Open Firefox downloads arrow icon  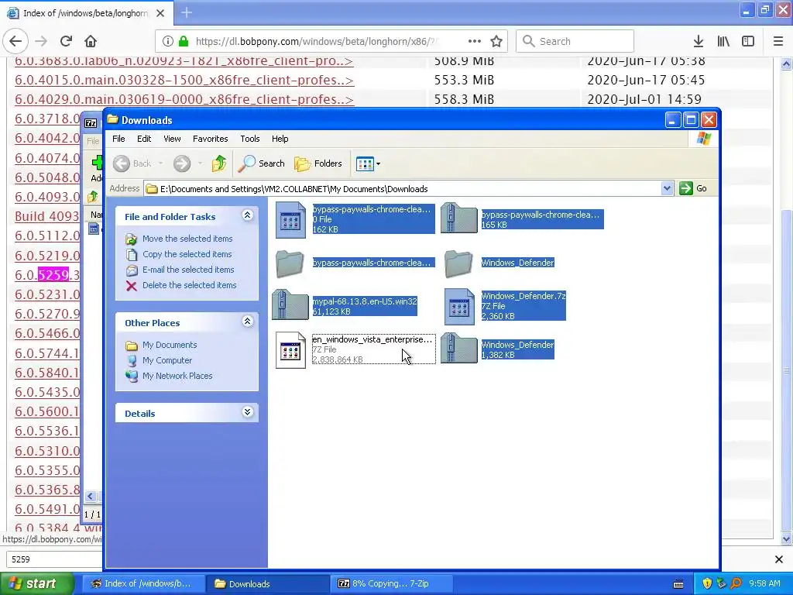698,41
